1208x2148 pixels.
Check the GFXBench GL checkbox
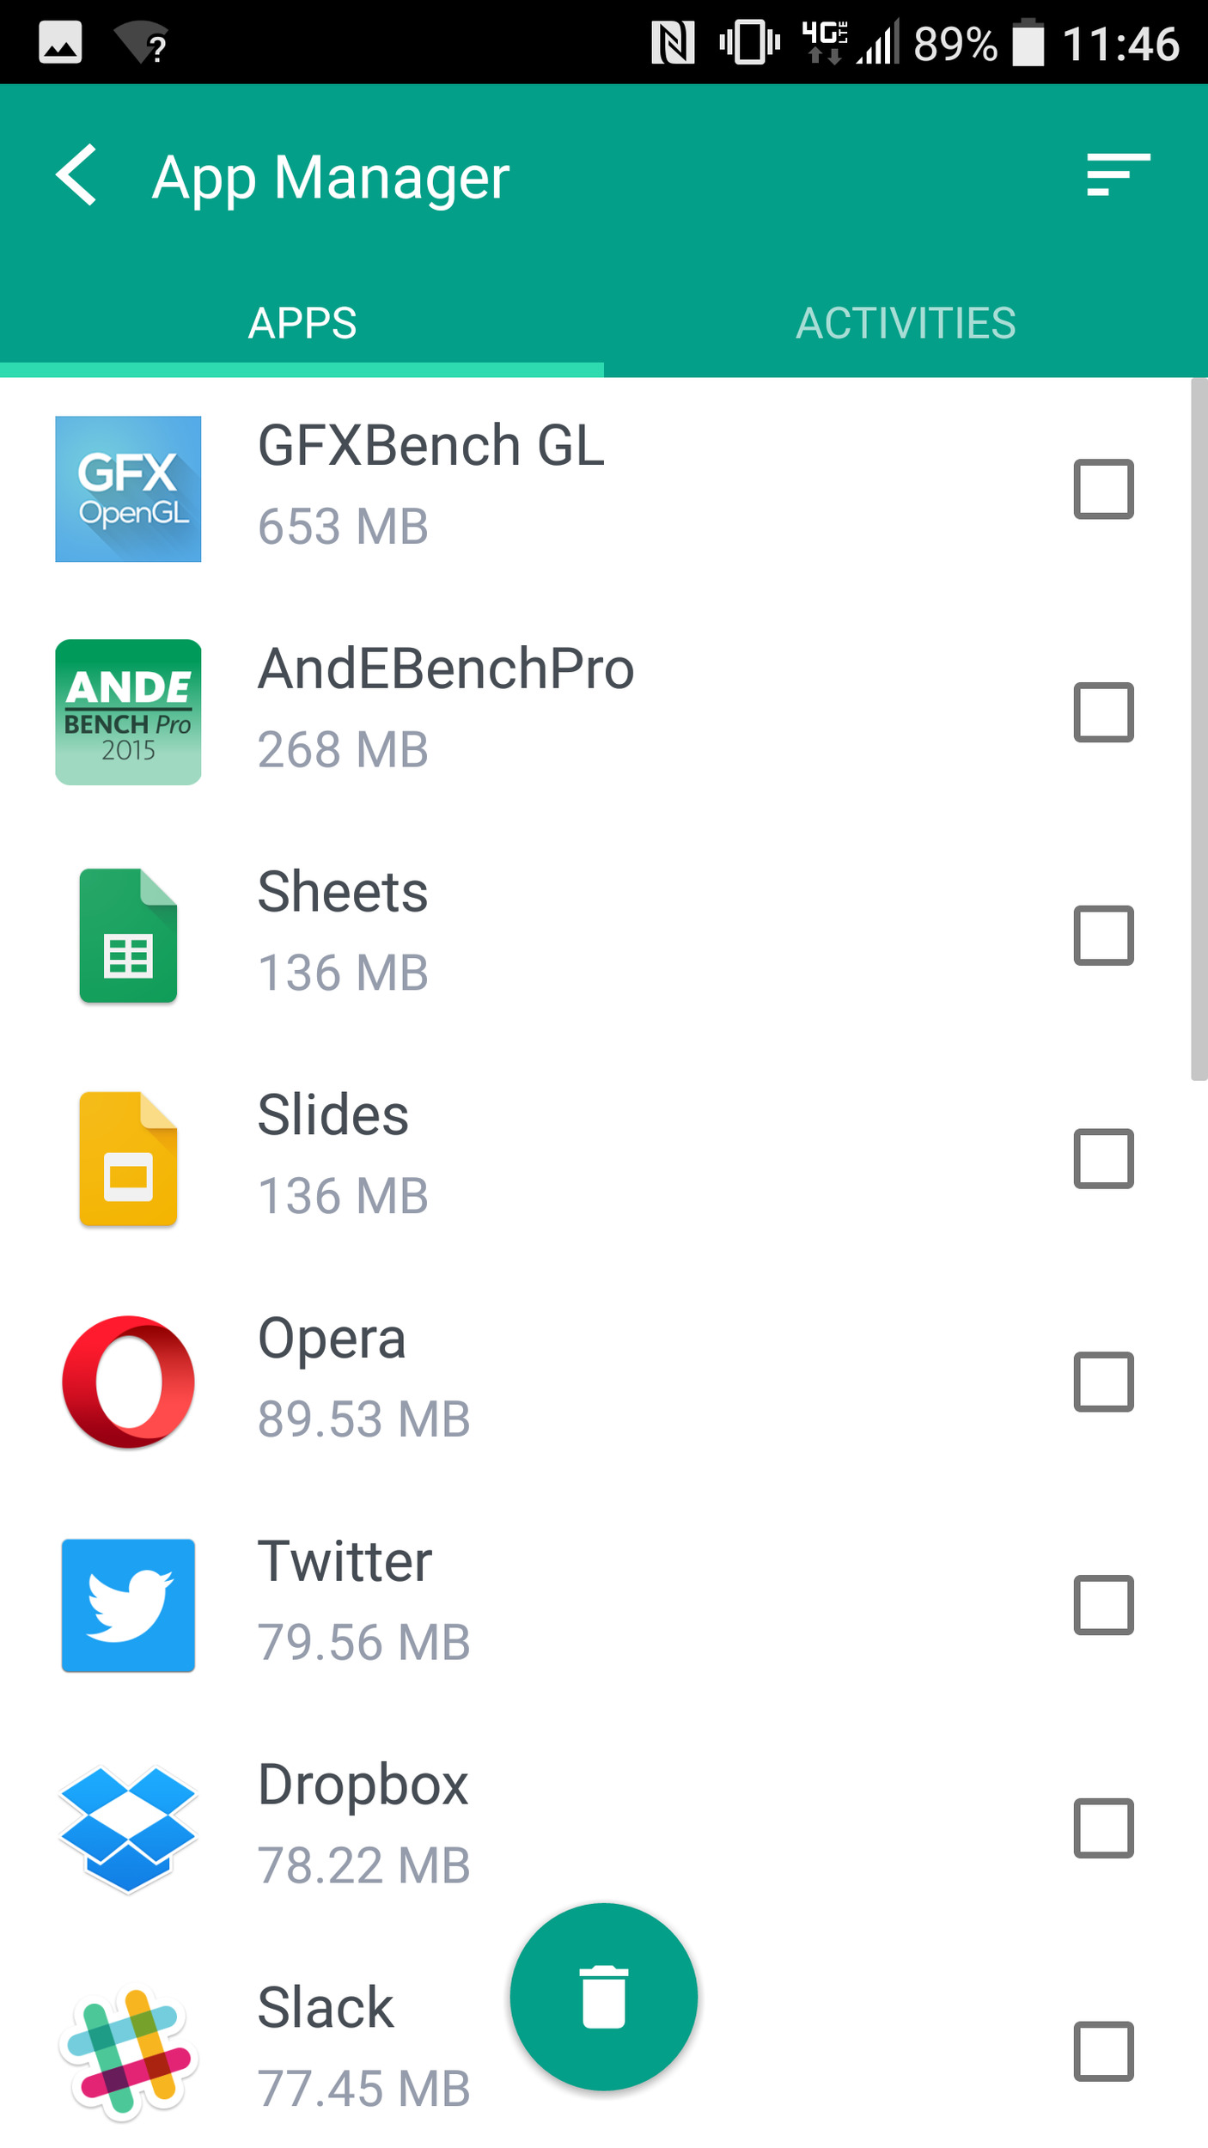(x=1103, y=489)
